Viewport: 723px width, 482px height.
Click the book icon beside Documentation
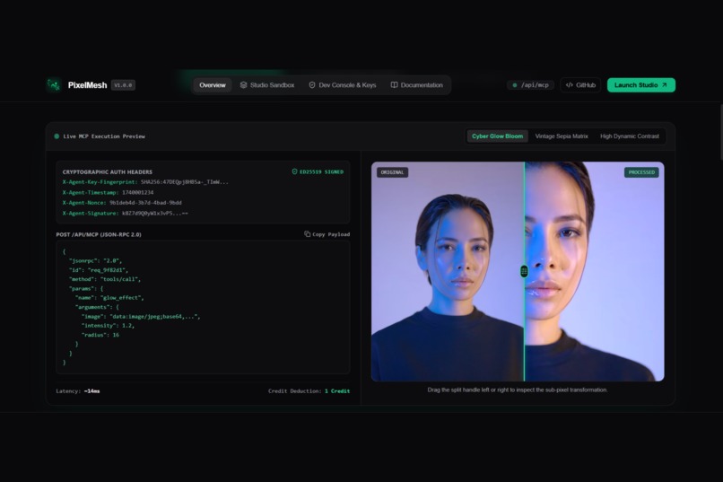coord(394,85)
